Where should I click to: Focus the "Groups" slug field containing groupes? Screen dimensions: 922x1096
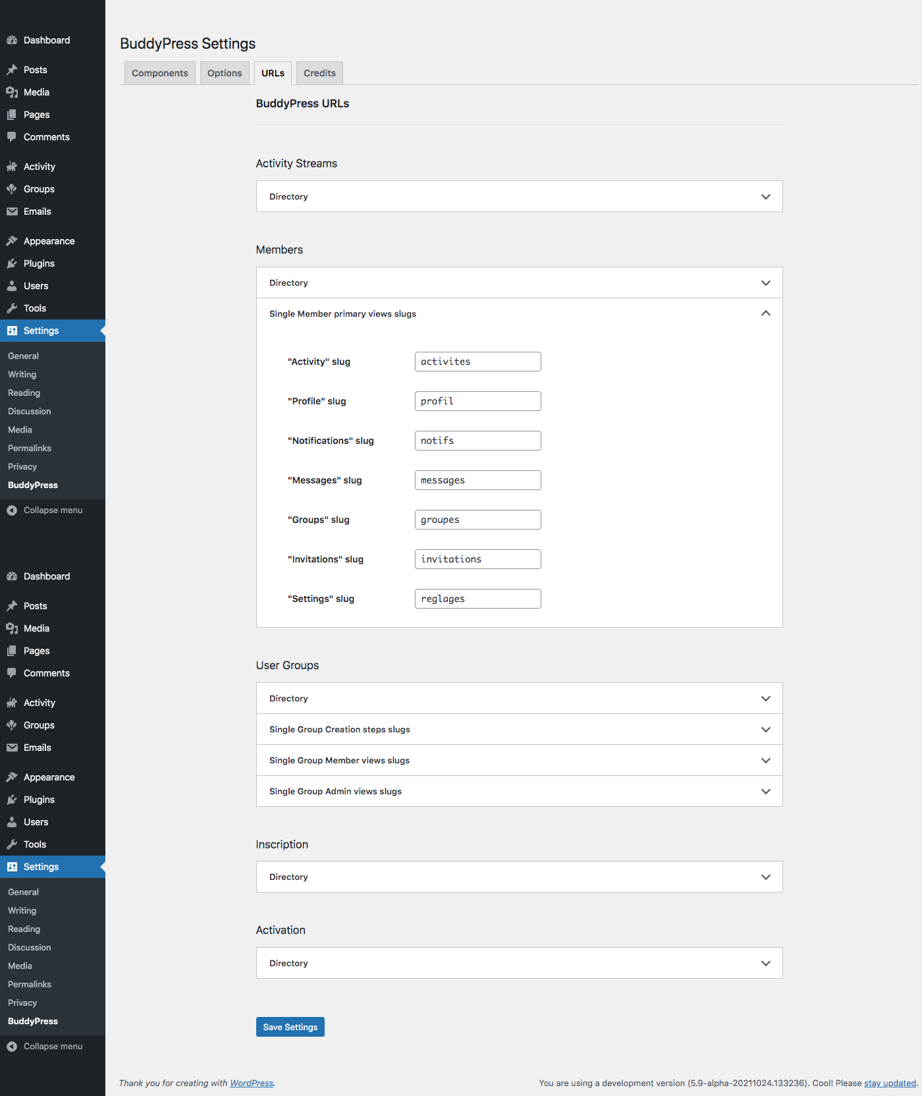click(478, 520)
